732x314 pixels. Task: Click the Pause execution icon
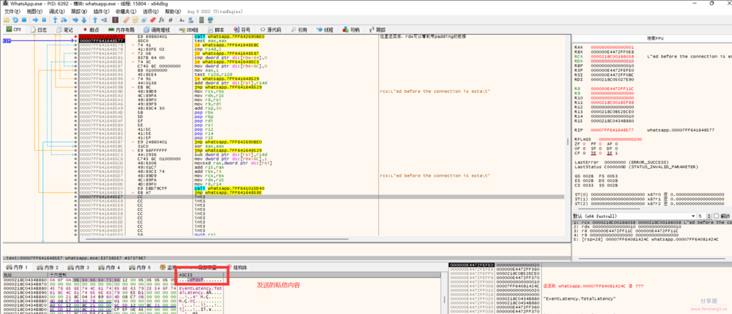point(44,20)
